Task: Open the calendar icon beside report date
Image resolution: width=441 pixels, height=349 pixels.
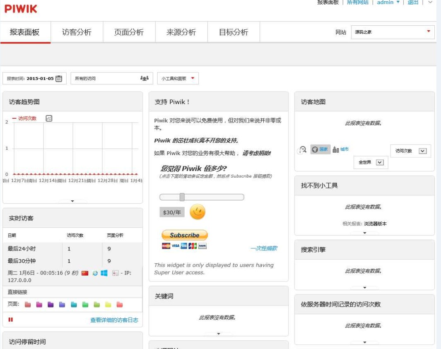Action: [59, 79]
